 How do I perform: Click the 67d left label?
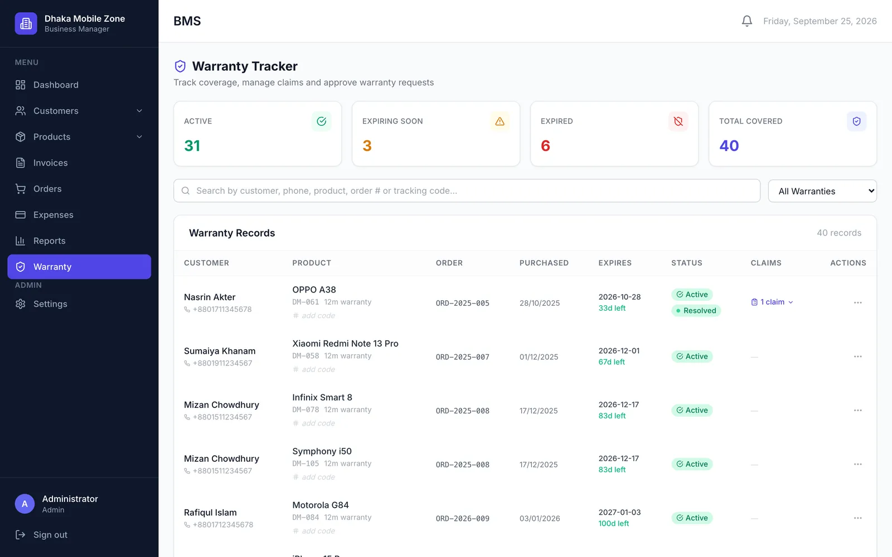tap(612, 362)
